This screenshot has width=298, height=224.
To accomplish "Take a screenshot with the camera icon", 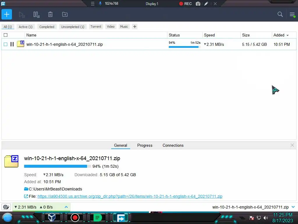I will [x=198, y=3].
